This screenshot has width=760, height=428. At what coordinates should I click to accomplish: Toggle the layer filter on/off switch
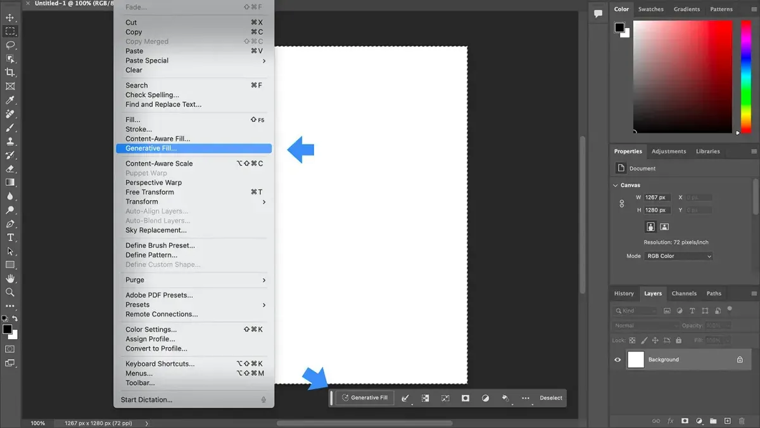[730, 309]
